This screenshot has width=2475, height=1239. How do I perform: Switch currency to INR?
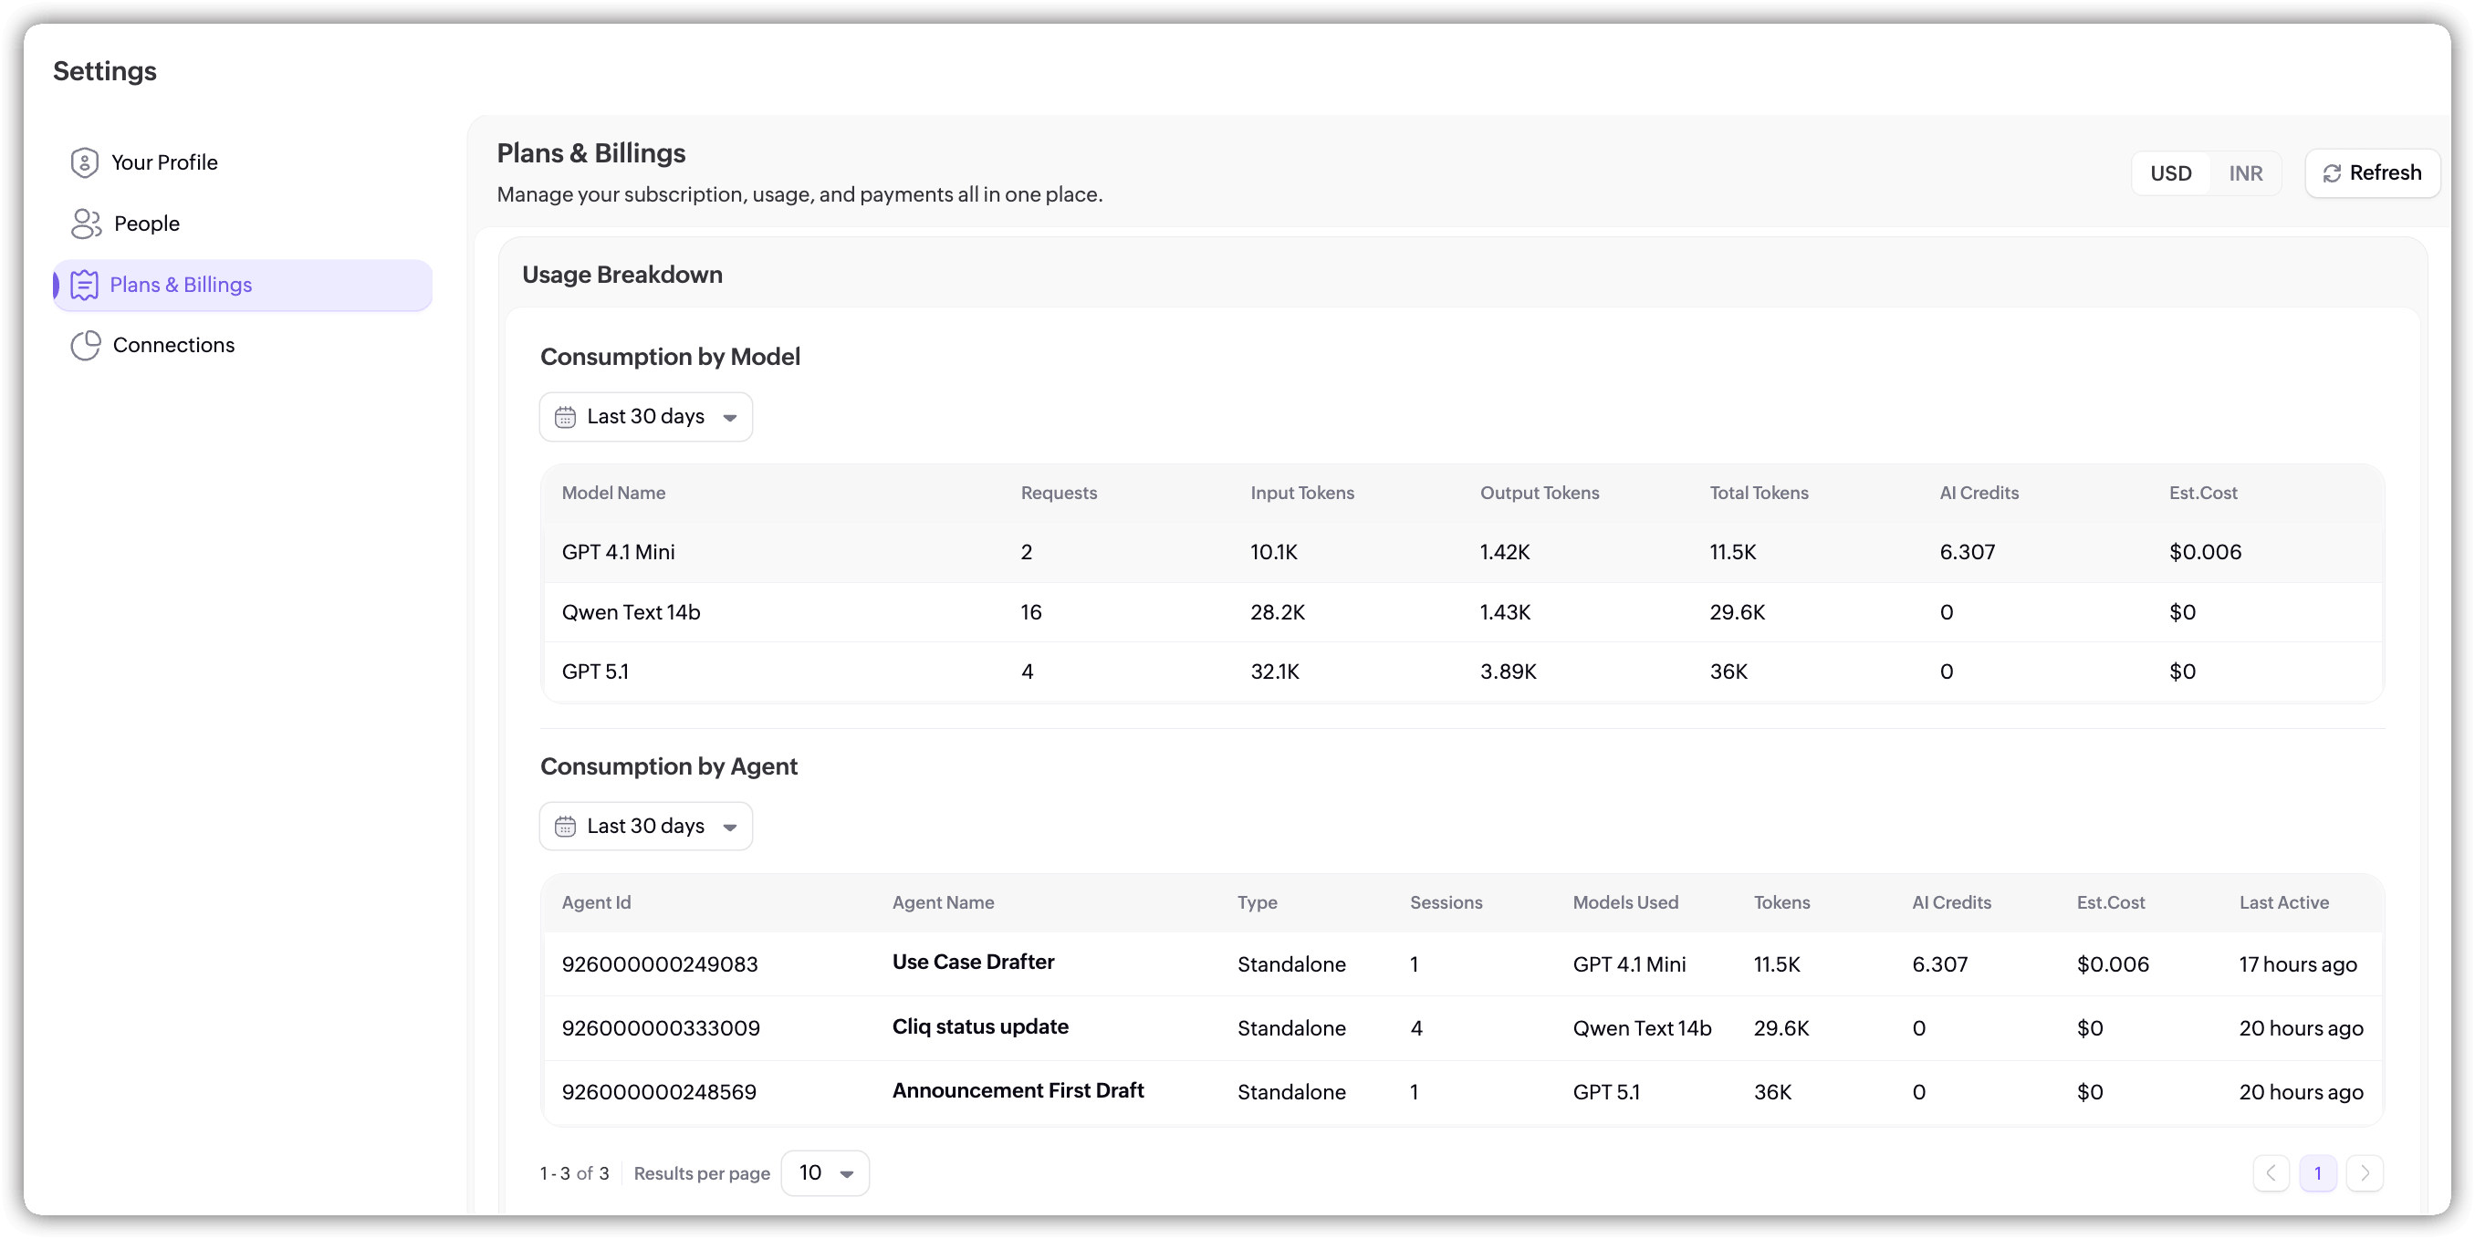point(2245,174)
